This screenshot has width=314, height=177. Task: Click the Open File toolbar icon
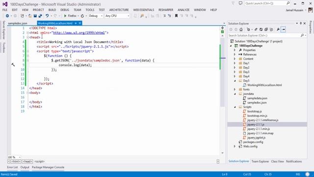(x=30, y=16)
